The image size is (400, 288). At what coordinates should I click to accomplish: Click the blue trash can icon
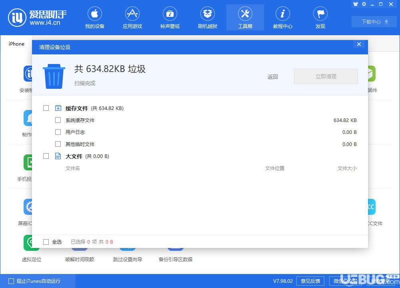pyautogui.click(x=54, y=76)
